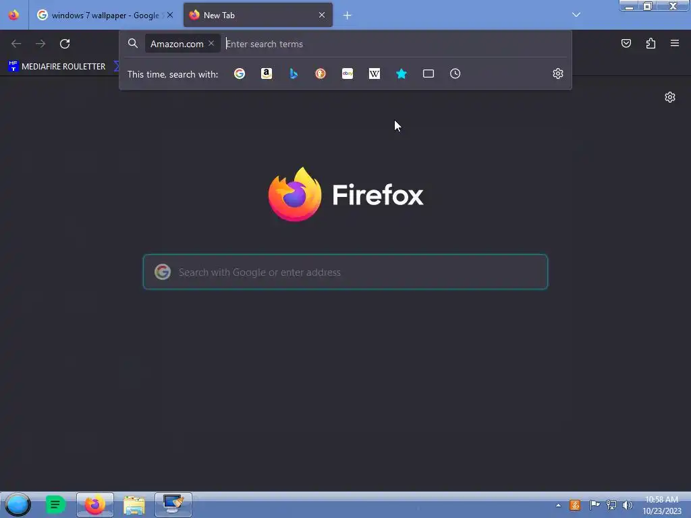Click the Java update tray icon
This screenshot has width=691, height=518.
[x=575, y=505]
